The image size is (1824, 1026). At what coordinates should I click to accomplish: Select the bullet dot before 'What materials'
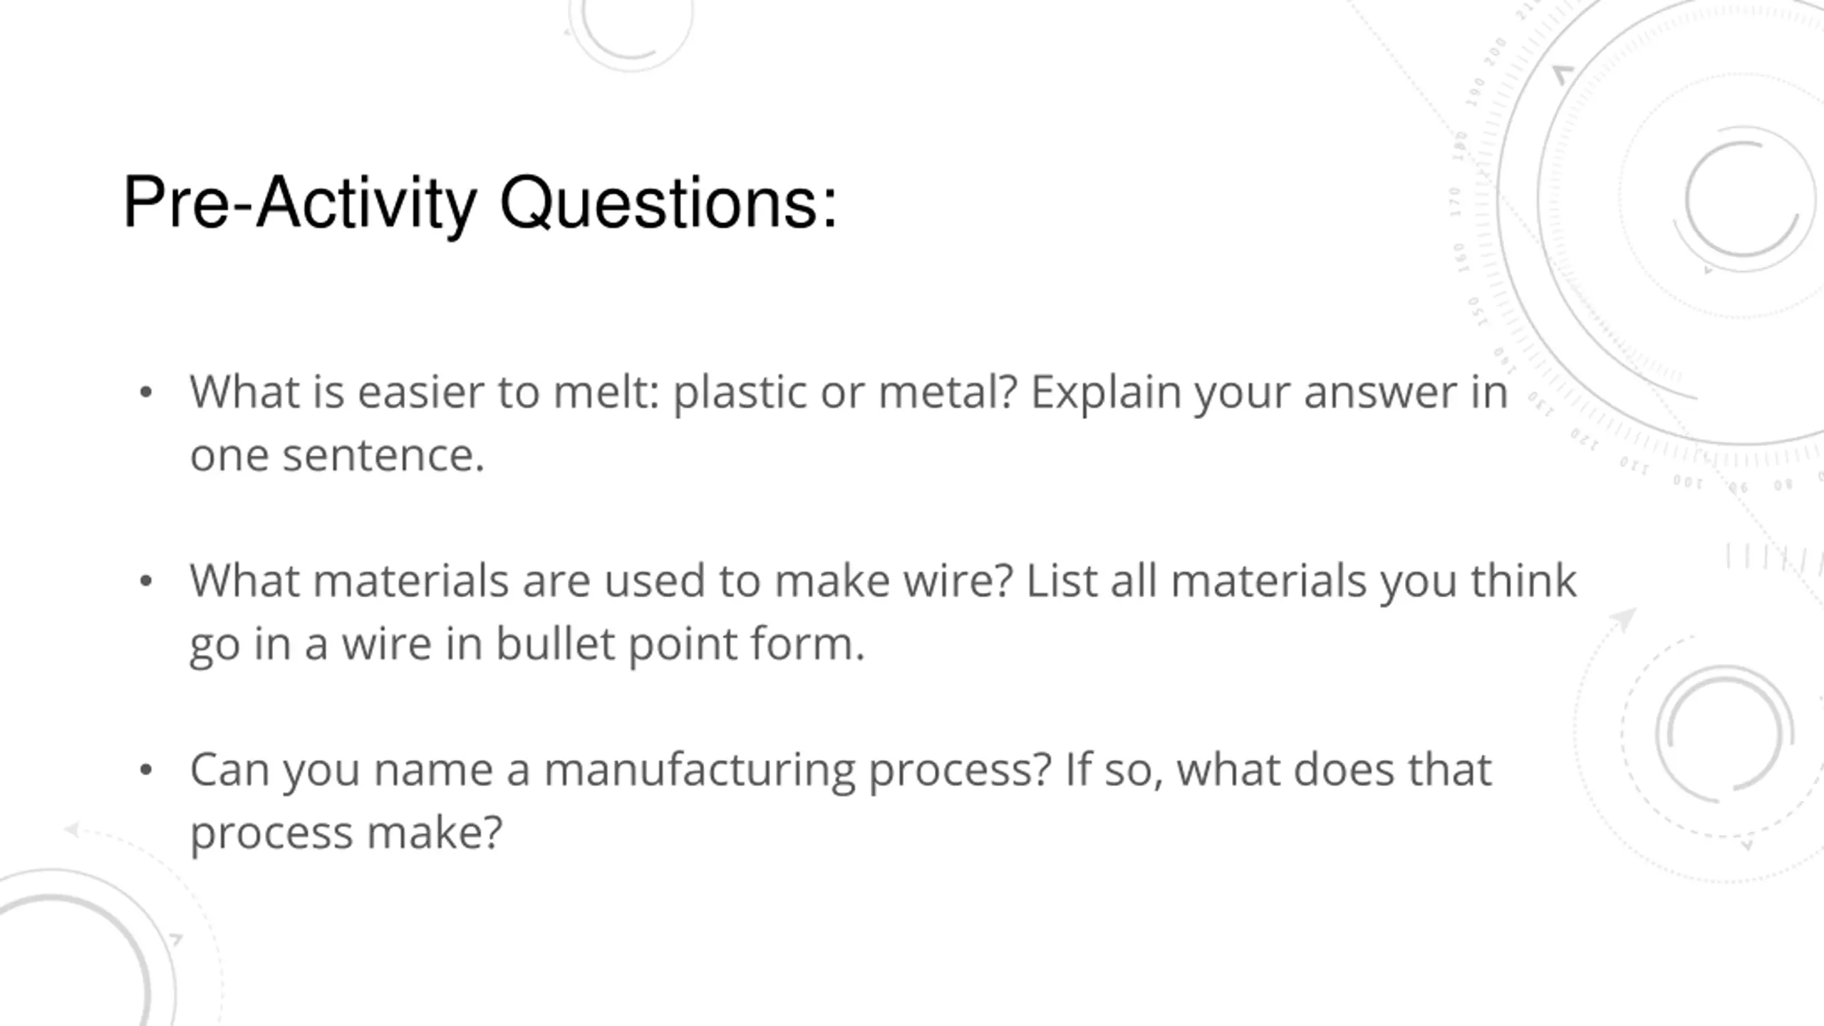(146, 581)
